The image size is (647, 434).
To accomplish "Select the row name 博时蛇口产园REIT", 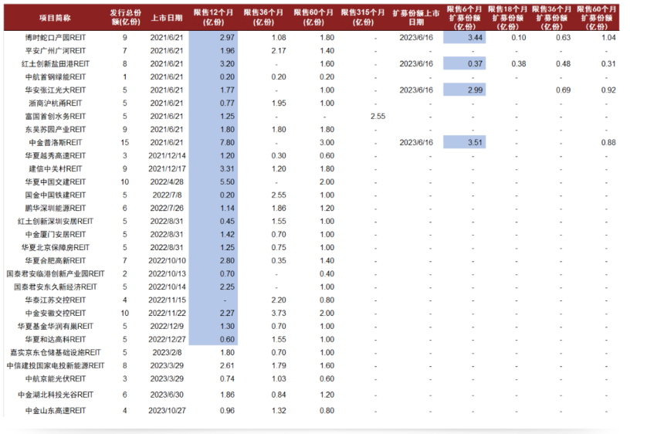I will pos(56,38).
